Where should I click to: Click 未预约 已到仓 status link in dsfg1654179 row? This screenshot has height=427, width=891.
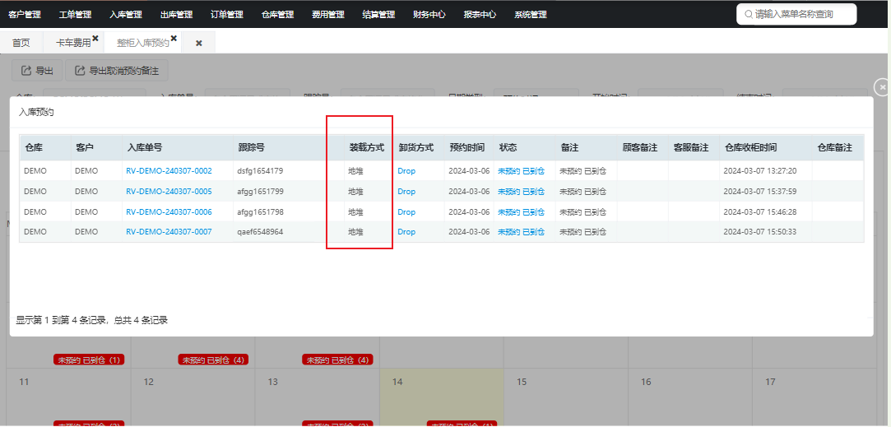click(x=521, y=170)
